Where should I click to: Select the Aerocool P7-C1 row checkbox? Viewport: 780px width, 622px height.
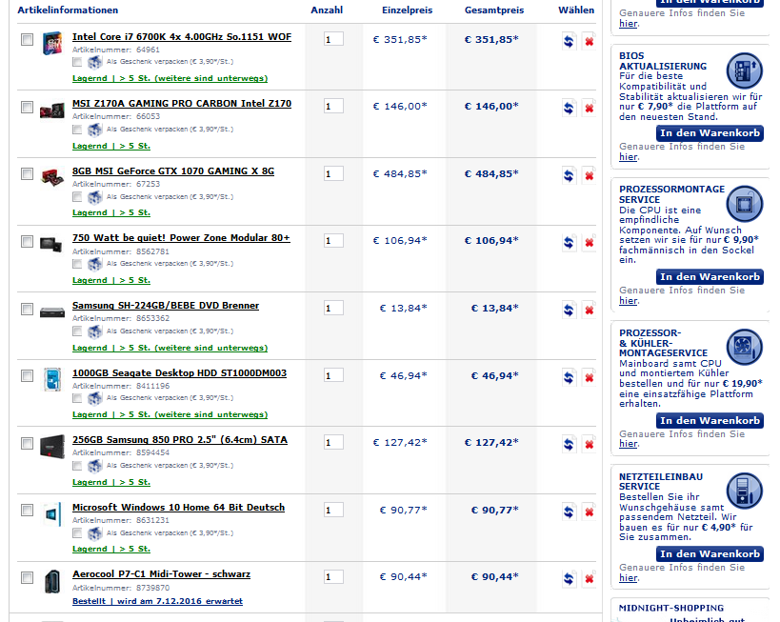27,577
